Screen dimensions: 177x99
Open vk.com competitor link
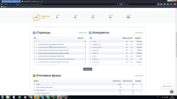click(94, 42)
